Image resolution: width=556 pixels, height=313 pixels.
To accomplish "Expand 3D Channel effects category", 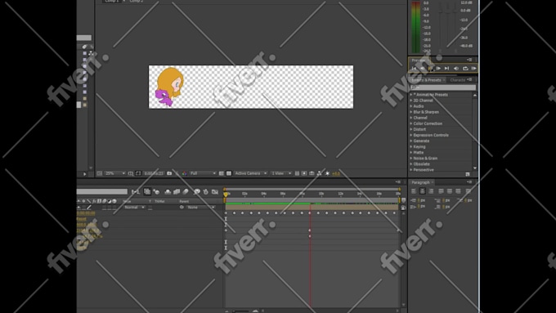I will (x=411, y=101).
